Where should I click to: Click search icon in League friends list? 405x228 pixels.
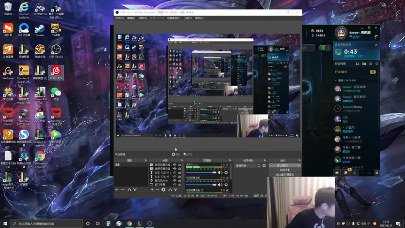(377, 64)
